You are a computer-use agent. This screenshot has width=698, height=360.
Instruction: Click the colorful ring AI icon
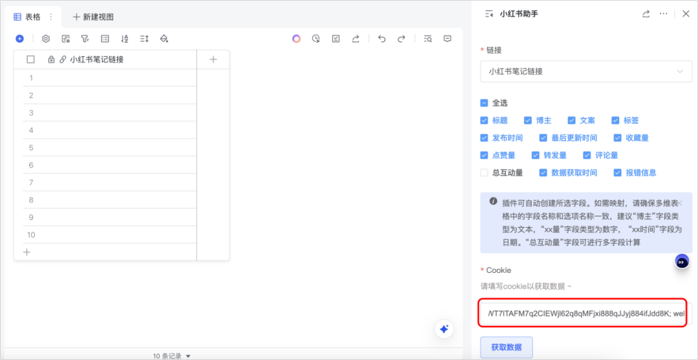pyautogui.click(x=297, y=39)
